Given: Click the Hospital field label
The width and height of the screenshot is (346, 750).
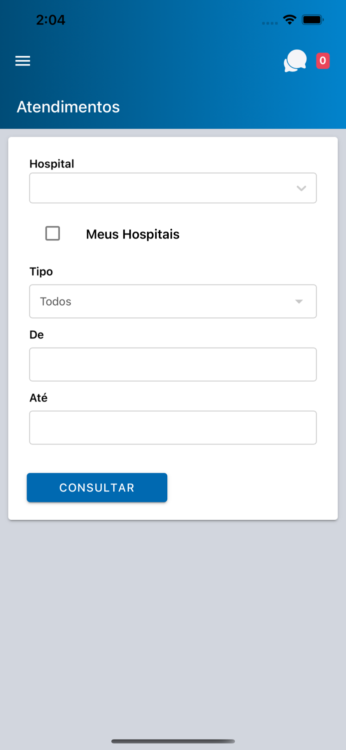Looking at the screenshot, I should tap(52, 163).
